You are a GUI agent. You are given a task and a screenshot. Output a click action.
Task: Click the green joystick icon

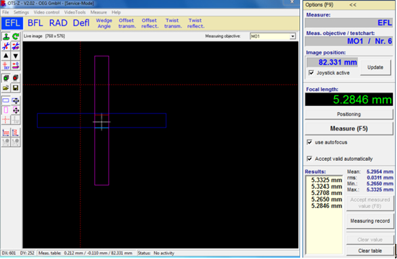point(6,36)
